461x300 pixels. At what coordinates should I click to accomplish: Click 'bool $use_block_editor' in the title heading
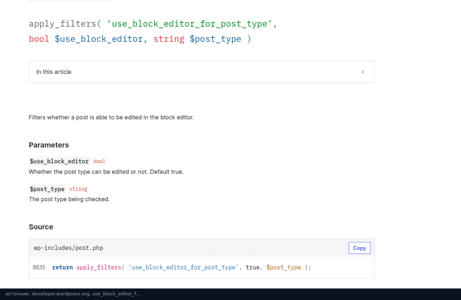86,39
